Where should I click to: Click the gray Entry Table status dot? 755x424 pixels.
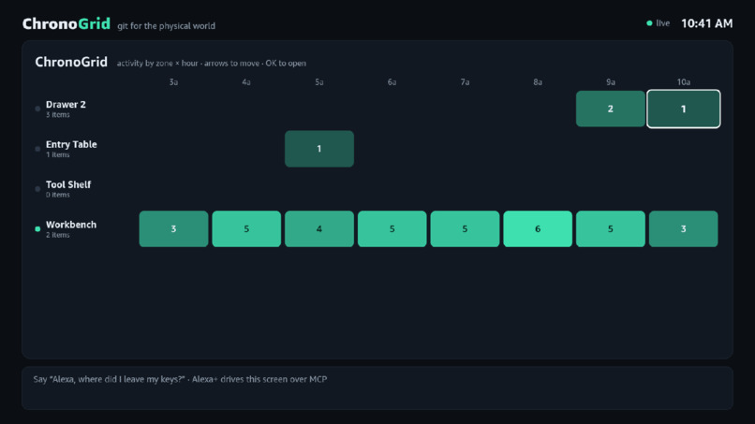37,149
